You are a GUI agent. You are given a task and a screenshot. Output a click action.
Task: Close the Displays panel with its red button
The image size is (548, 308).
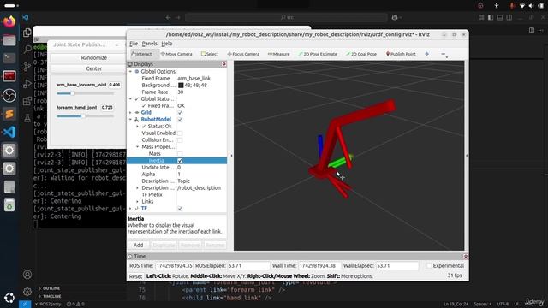coord(224,64)
